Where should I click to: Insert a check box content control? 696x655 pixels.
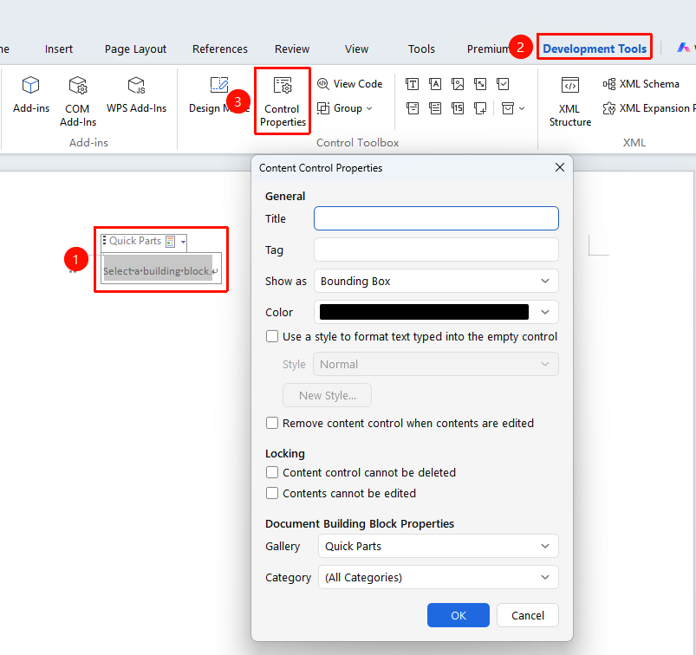point(503,84)
